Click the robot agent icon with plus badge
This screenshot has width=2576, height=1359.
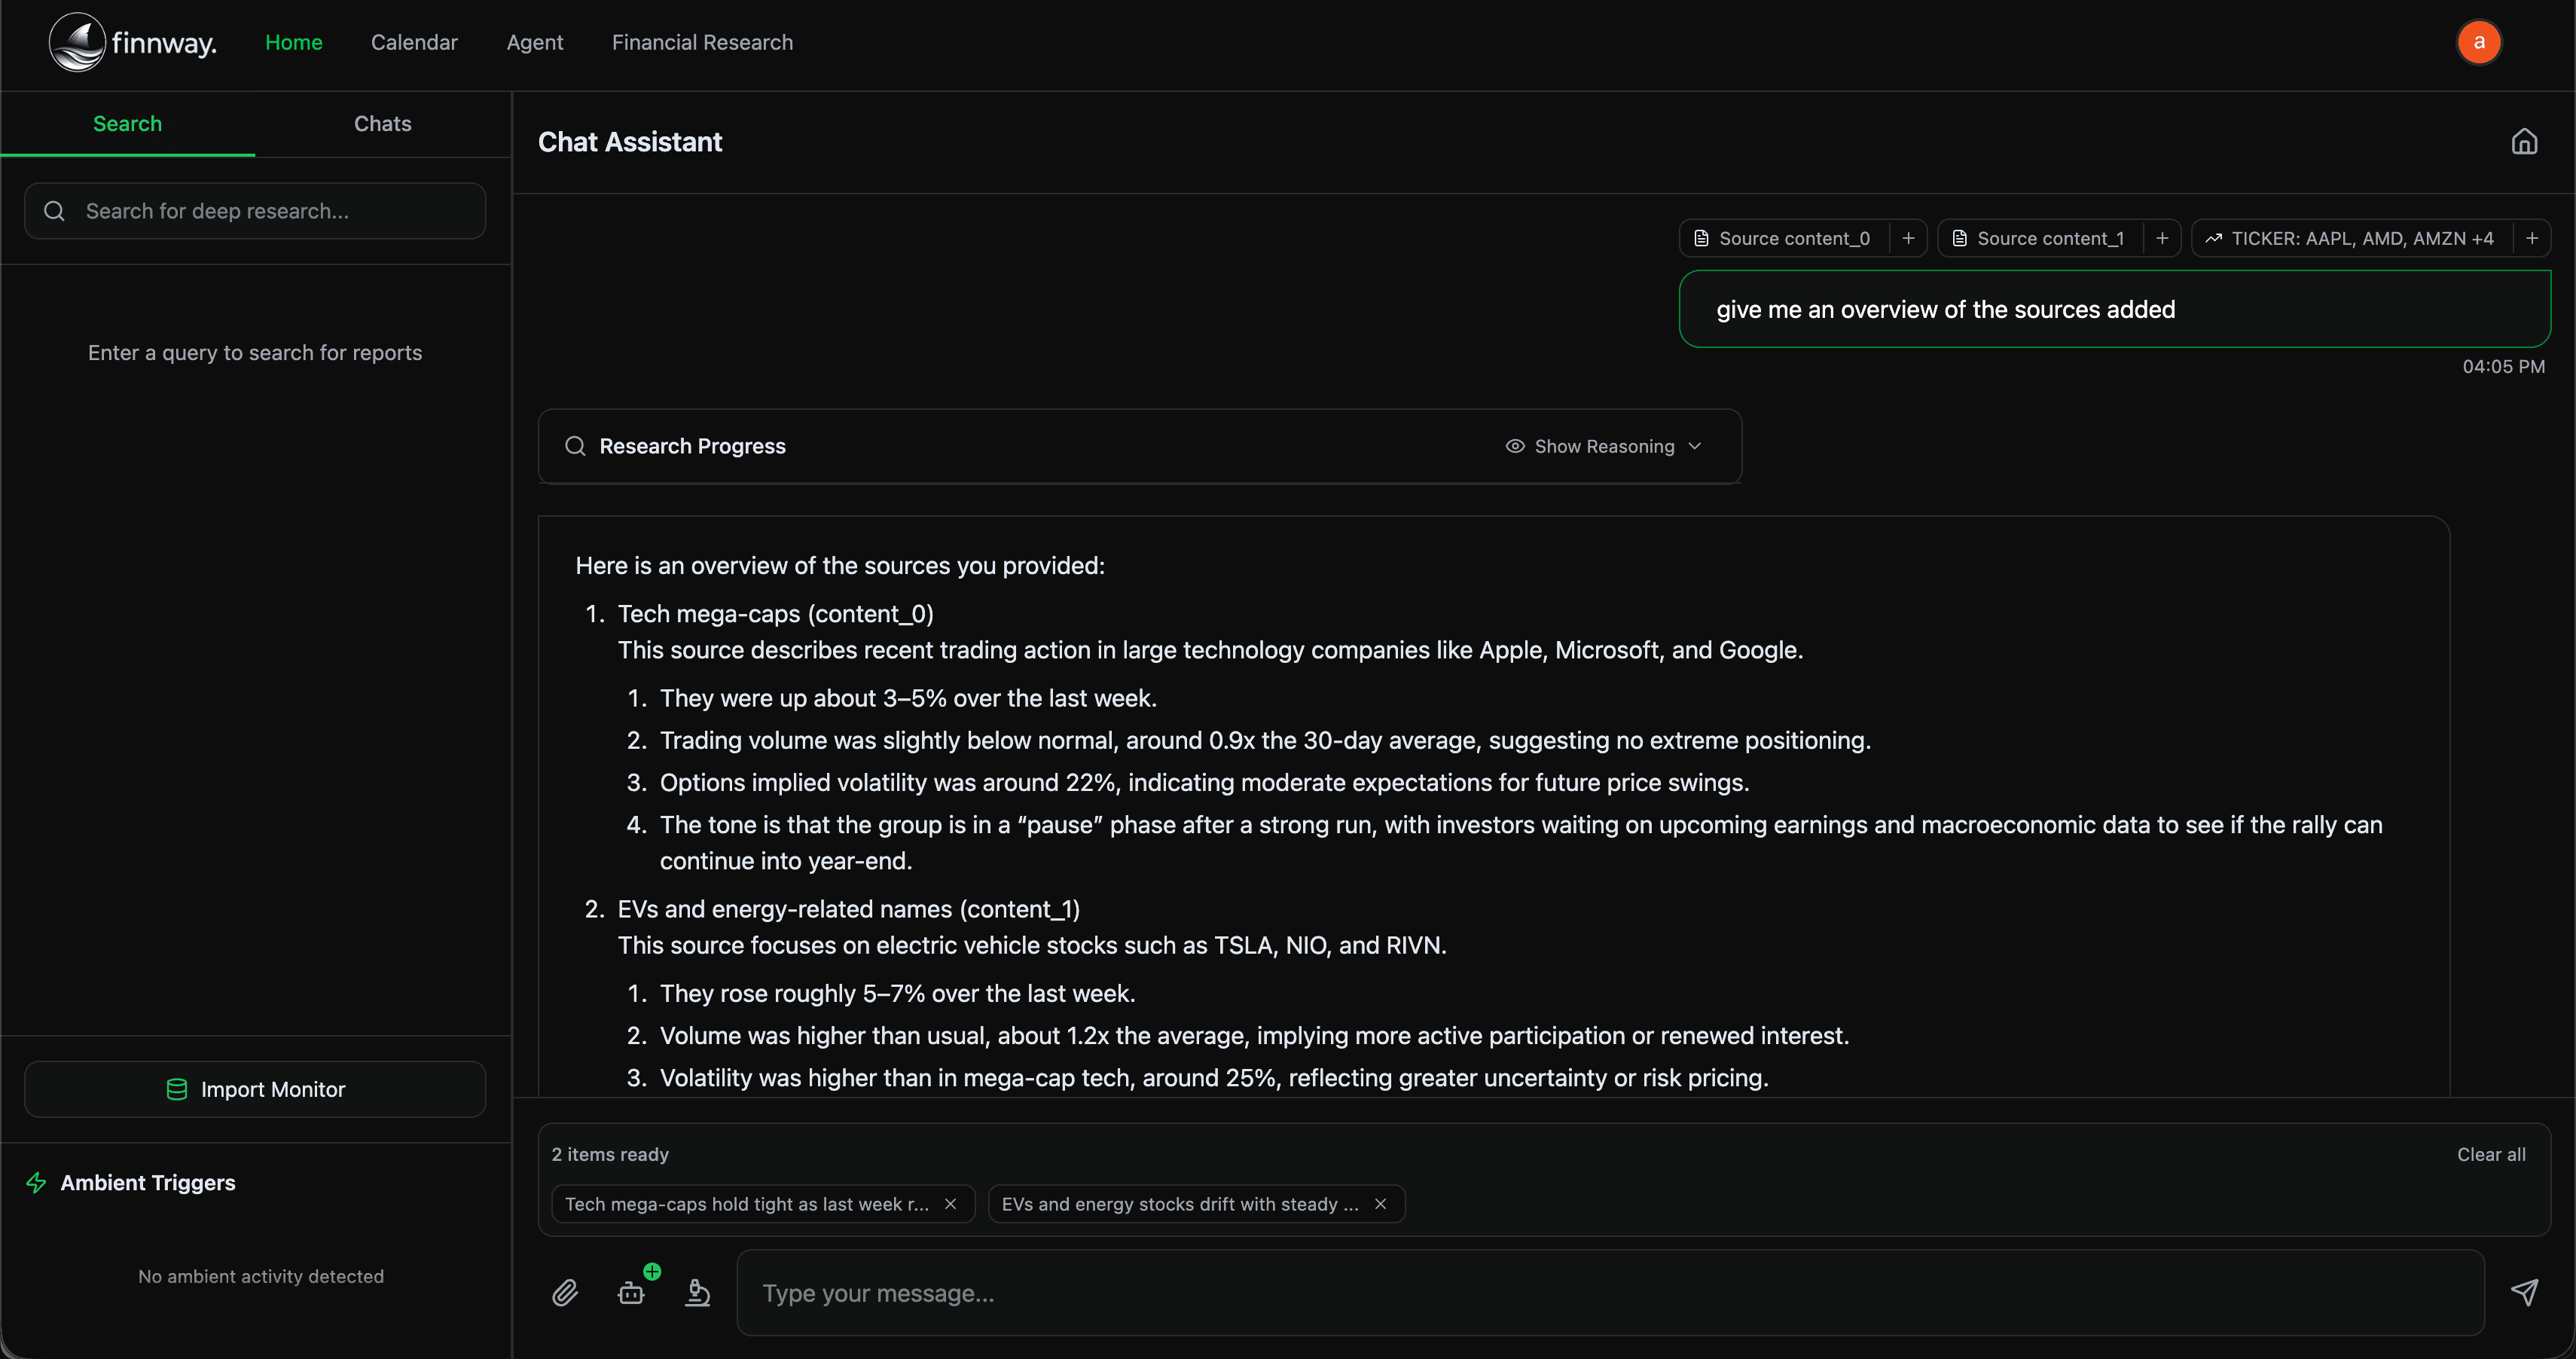pos(632,1293)
